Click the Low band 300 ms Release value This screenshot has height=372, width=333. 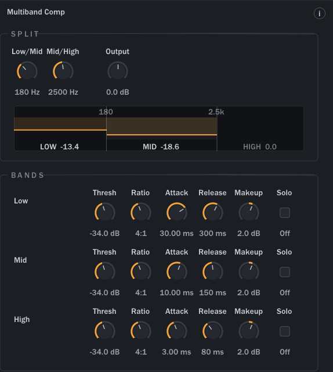point(213,233)
